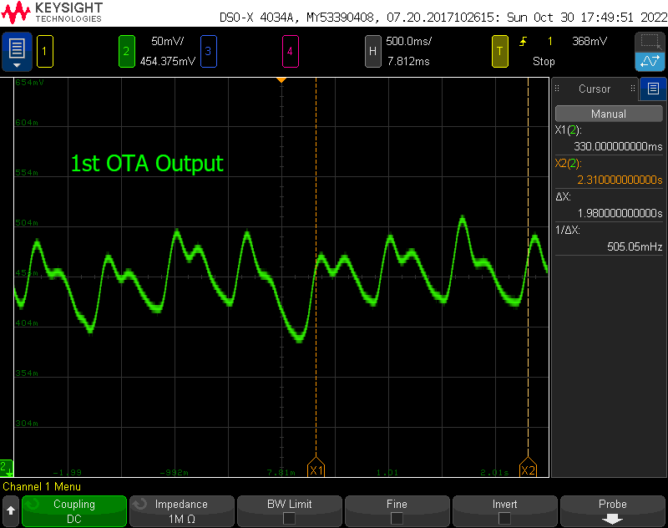Open the Trigger T icon
The image size is (668, 528).
point(500,51)
